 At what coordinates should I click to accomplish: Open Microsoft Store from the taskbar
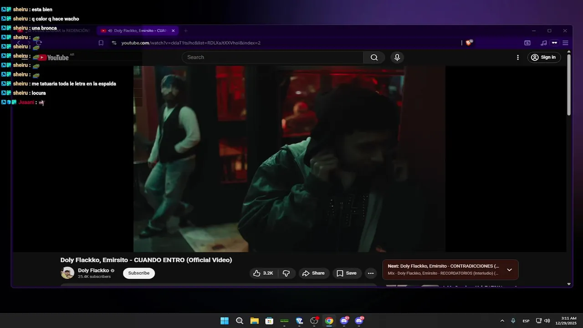[269, 321]
